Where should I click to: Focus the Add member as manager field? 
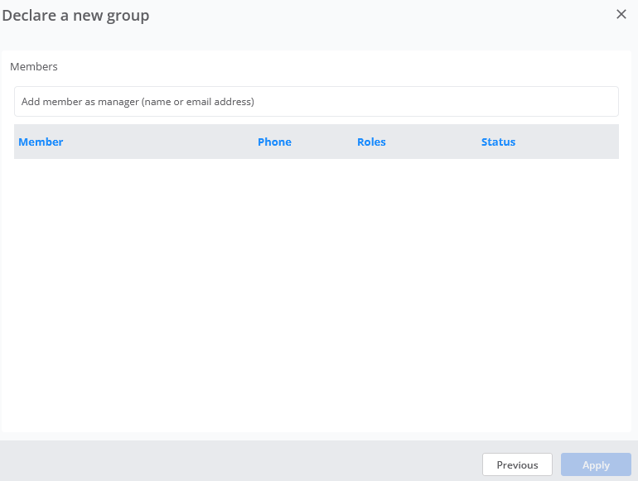[317, 101]
